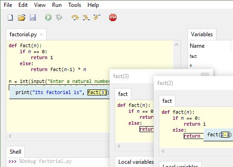Click 'else:' line in fact(2) window
Viewport: 233px width, 167px height.
click(x=179, y=130)
